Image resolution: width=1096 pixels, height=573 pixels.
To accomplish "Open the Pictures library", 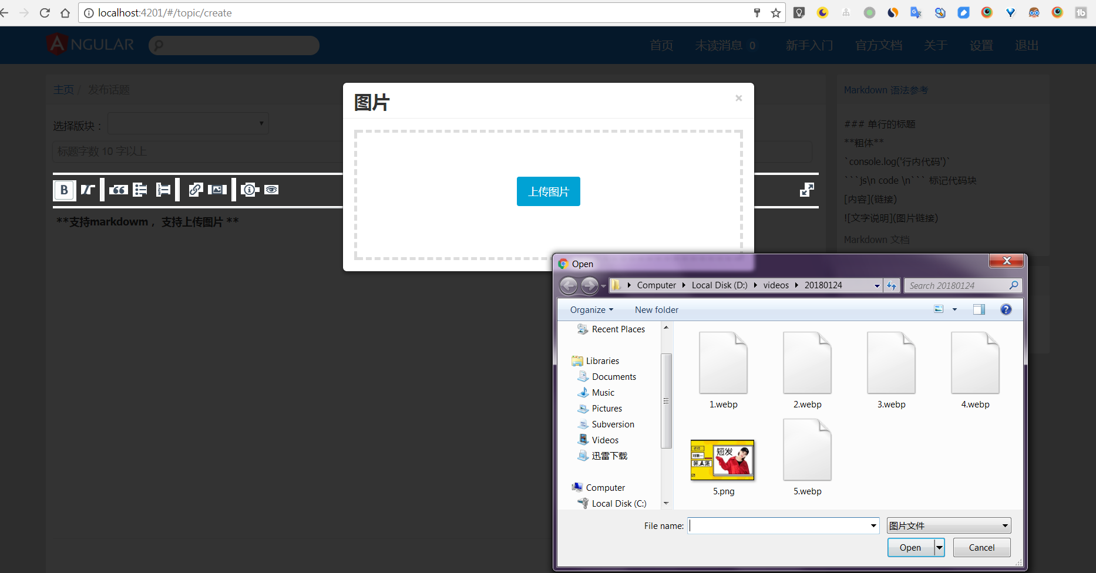I will pyautogui.click(x=600, y=409).
